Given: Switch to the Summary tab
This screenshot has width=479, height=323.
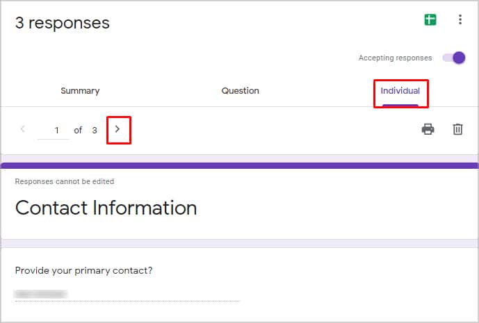Looking at the screenshot, I should (x=80, y=91).
